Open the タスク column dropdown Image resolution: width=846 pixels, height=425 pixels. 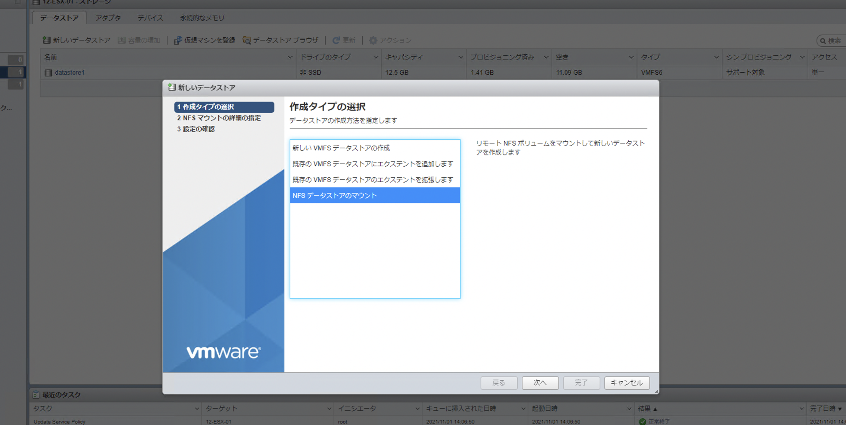pos(197,408)
